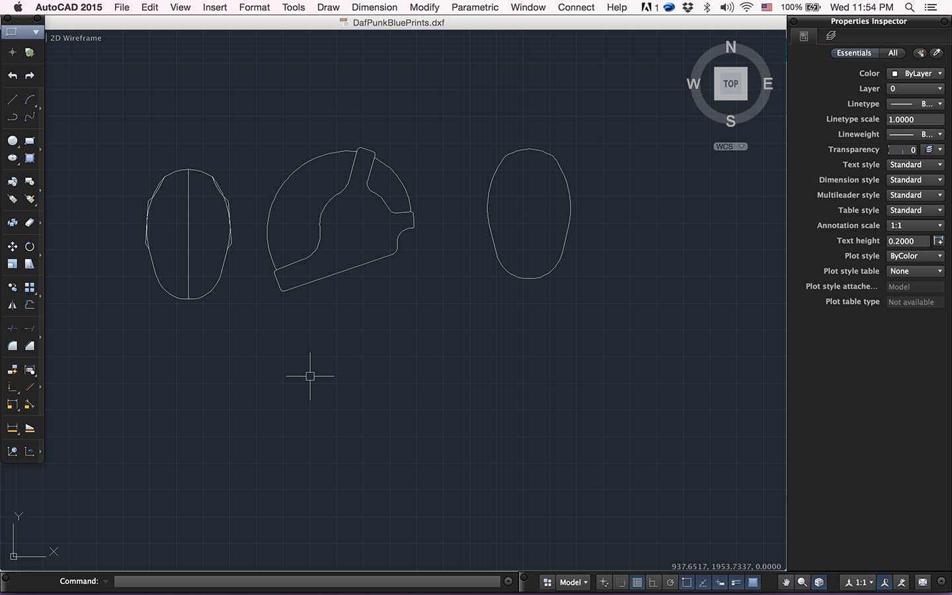Select the Move tool
The width and height of the screenshot is (952, 595).
[x=13, y=247]
